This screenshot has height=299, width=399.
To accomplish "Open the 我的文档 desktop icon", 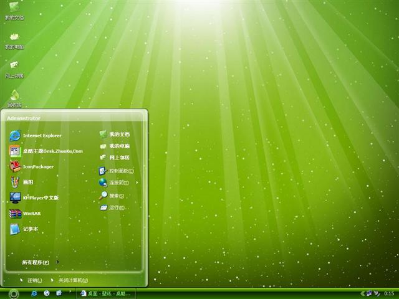I will pos(14,11).
